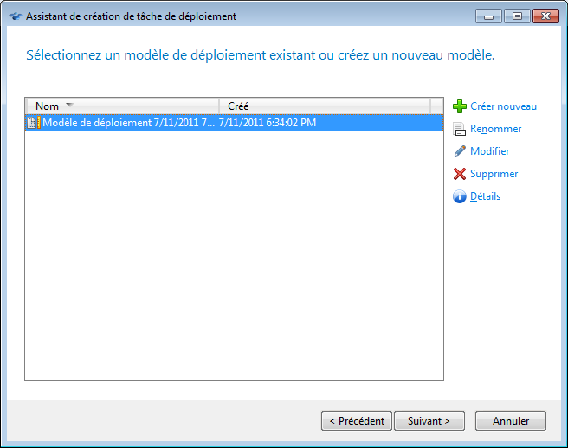Select the Modifier link

489,151
